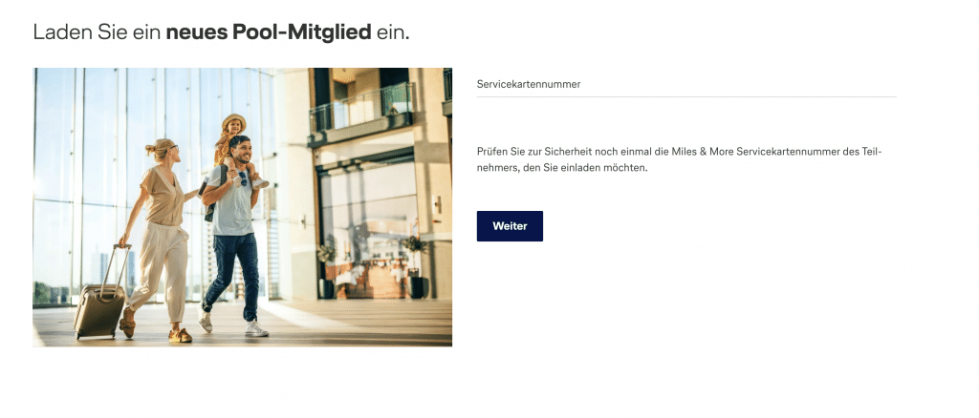
Task: Click the Weiter button
Action: (x=510, y=226)
